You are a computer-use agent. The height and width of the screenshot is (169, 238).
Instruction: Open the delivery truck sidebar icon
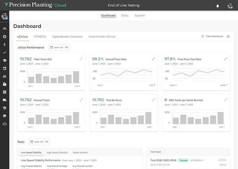[x=4, y=100]
